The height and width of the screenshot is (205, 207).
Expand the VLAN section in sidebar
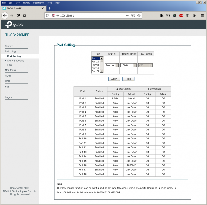coord(8,75)
